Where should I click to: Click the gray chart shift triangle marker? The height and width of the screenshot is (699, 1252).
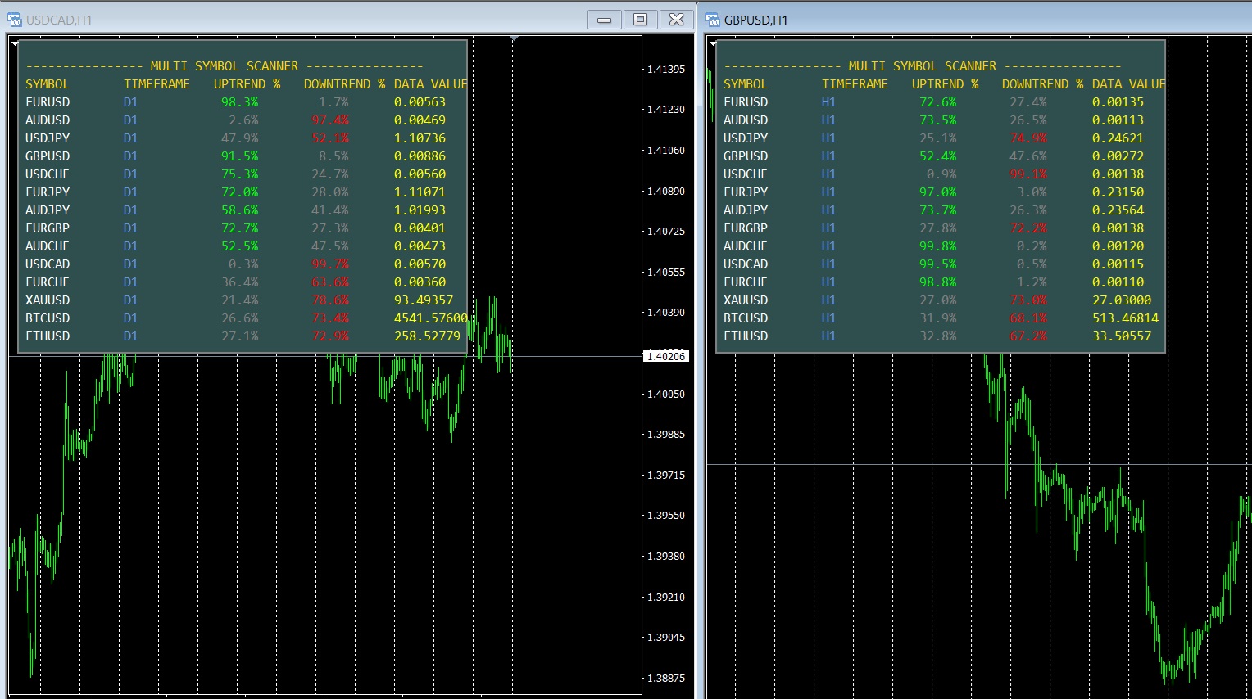[x=514, y=38]
